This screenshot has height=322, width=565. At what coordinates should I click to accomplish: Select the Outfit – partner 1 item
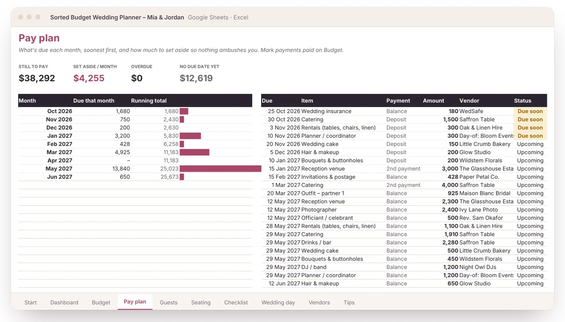323,193
